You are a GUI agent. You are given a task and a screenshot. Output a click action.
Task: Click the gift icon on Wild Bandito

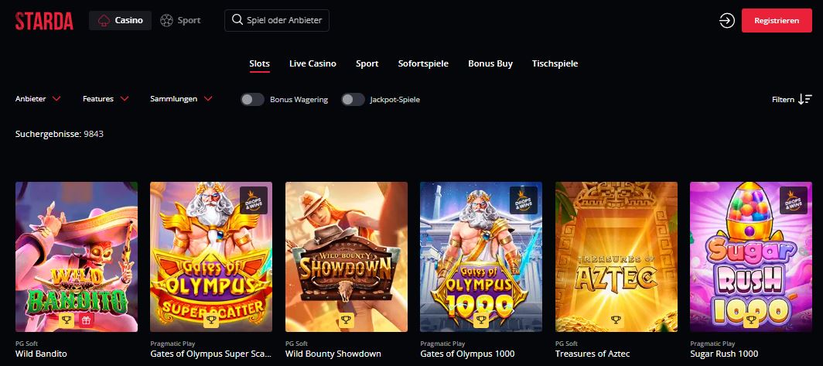click(x=86, y=320)
